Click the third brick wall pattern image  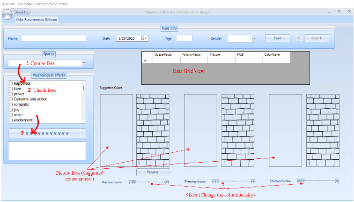pyautogui.click(x=323, y=130)
